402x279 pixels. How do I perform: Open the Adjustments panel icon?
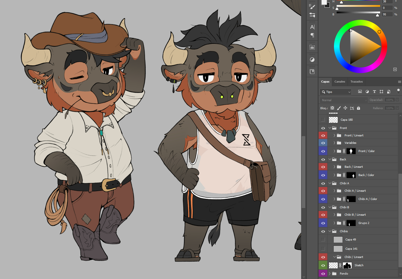312,59
